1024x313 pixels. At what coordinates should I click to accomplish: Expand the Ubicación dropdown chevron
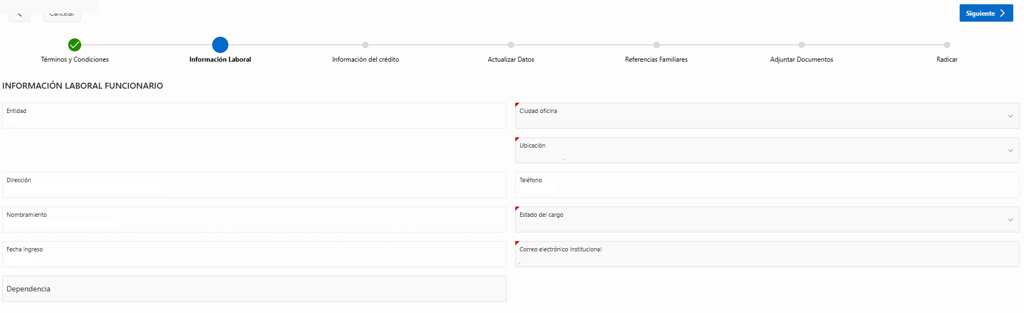(x=1010, y=151)
